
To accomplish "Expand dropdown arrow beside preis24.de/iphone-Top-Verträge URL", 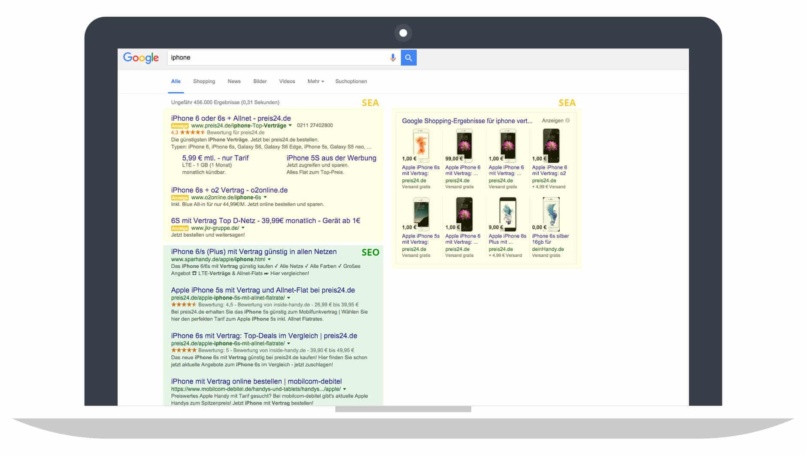I will point(290,125).
